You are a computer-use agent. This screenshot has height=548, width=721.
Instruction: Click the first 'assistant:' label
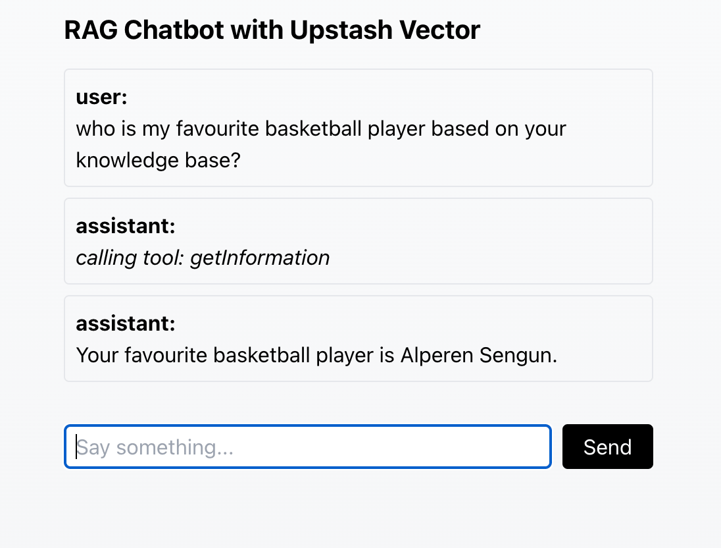point(126,226)
